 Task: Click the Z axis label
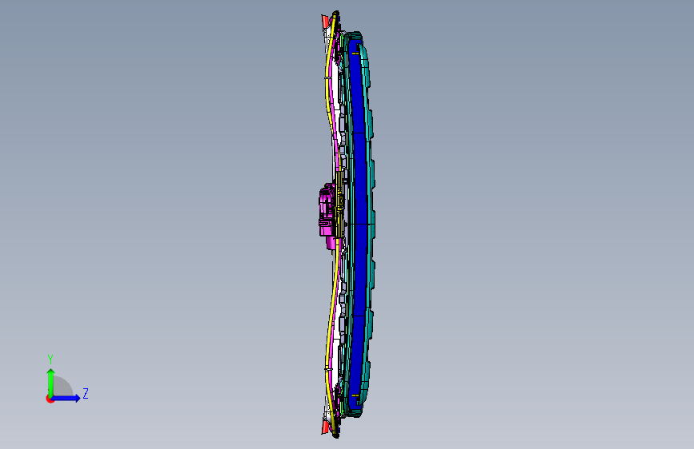click(86, 394)
